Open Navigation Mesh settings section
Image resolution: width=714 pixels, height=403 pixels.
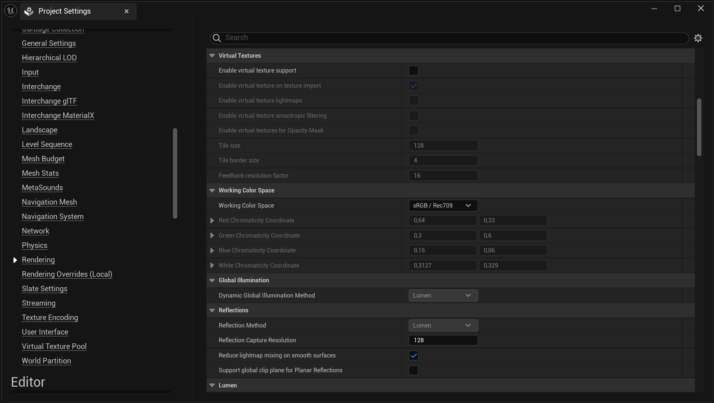click(x=49, y=201)
